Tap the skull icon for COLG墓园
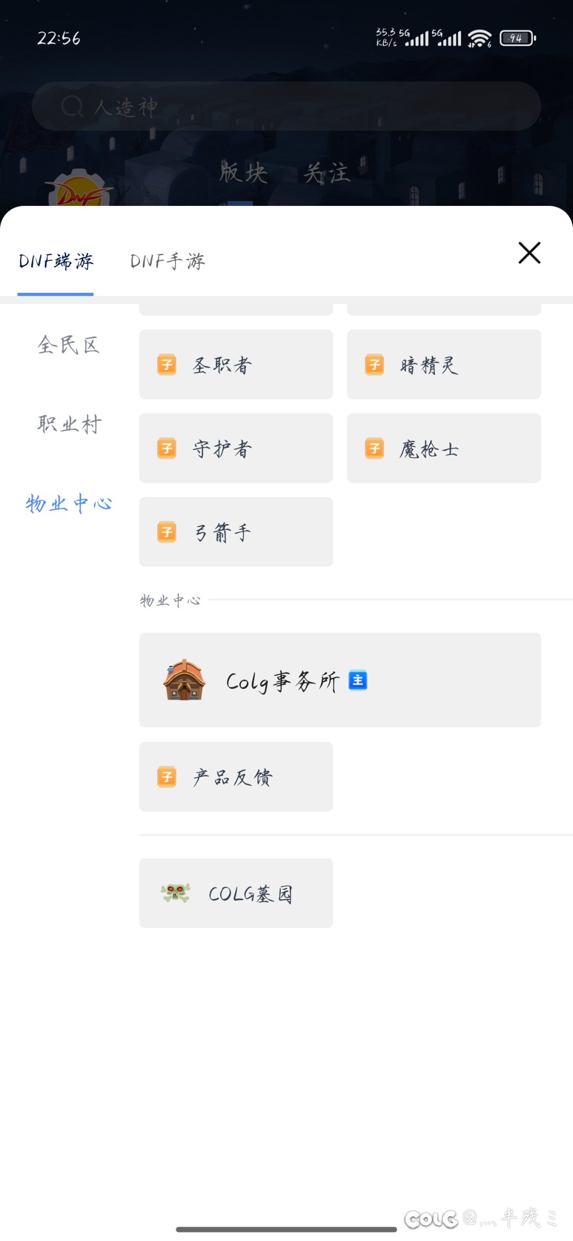The width and height of the screenshot is (573, 1241). pyautogui.click(x=175, y=893)
